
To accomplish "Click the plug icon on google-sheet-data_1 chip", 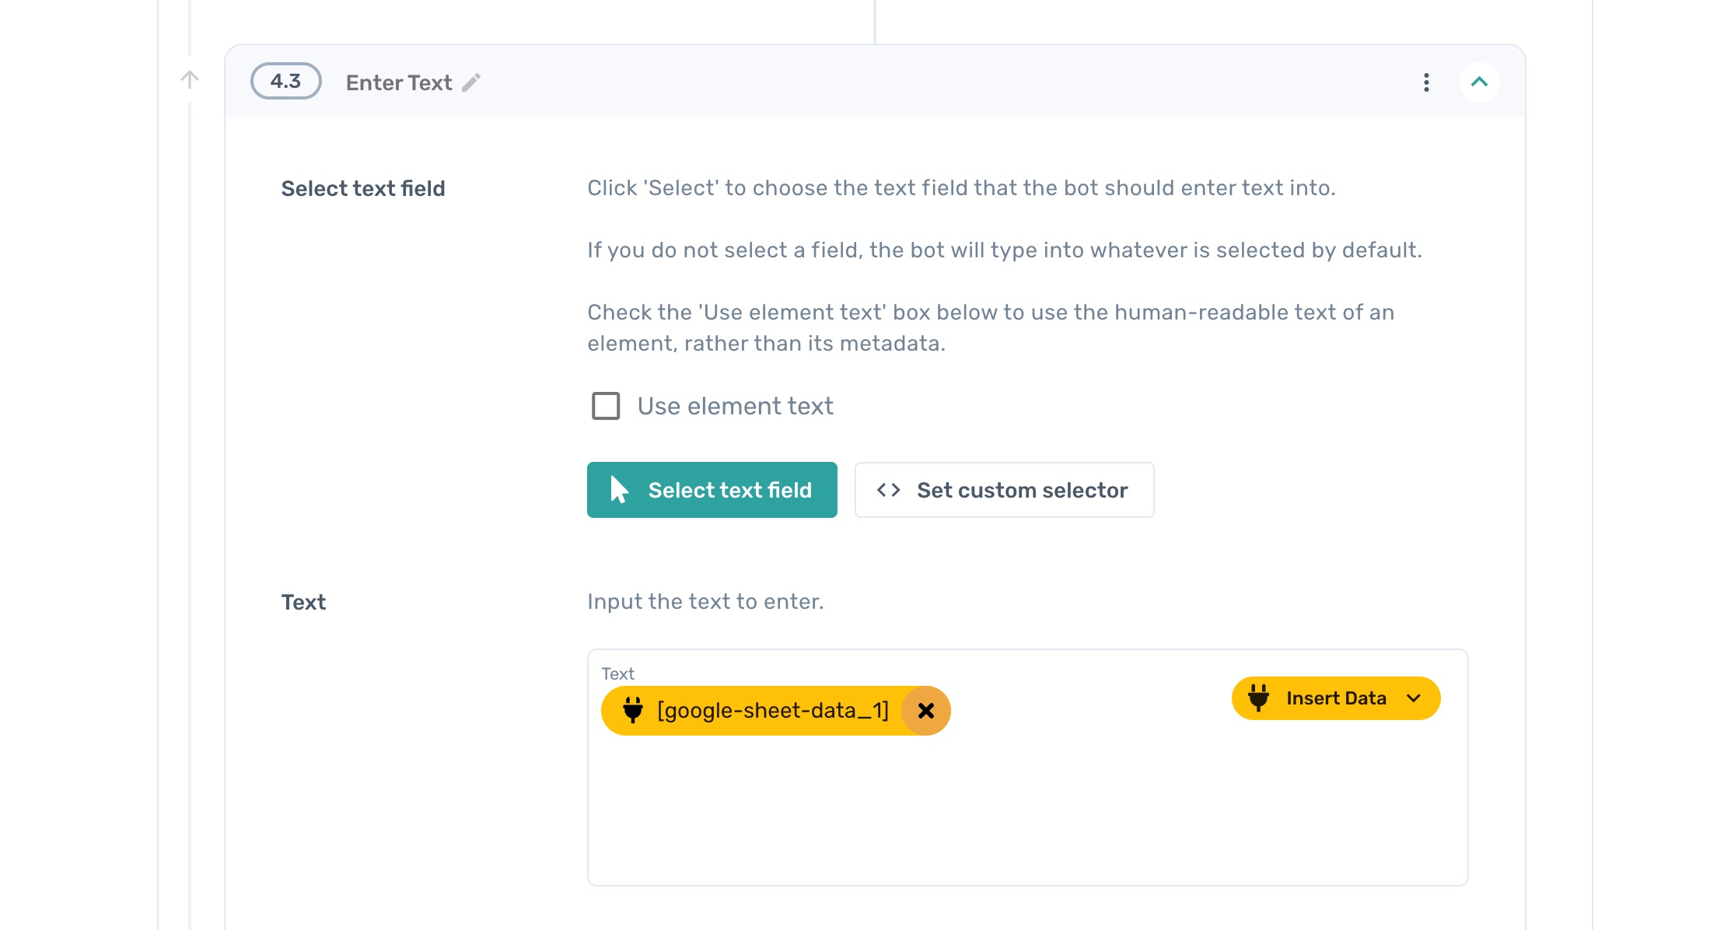I will tap(633, 710).
